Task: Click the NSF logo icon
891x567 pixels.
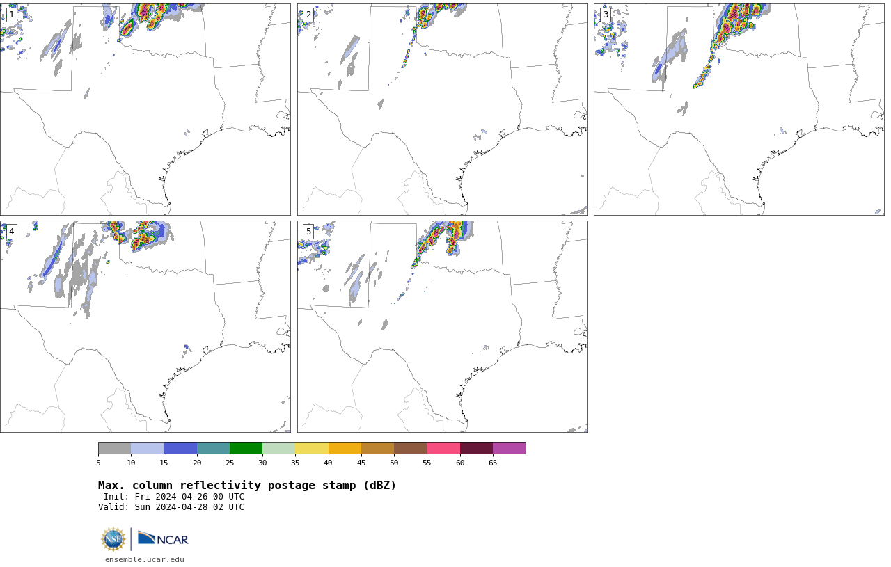Action: click(113, 539)
